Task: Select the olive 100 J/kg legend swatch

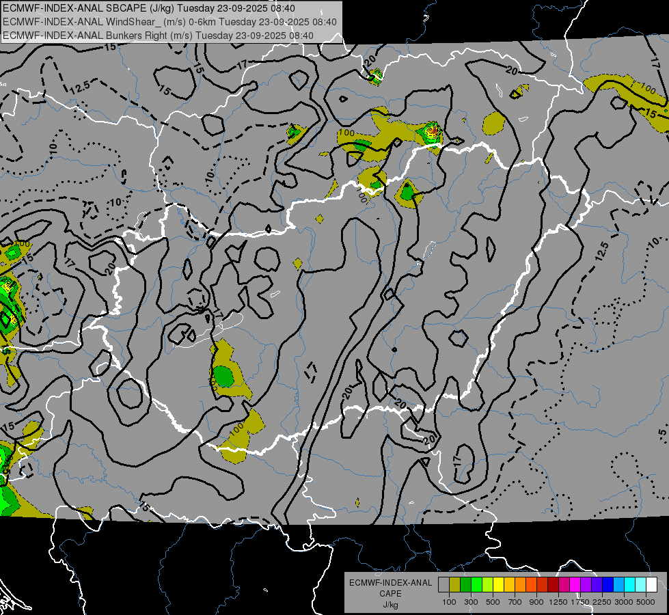Action: (454, 585)
